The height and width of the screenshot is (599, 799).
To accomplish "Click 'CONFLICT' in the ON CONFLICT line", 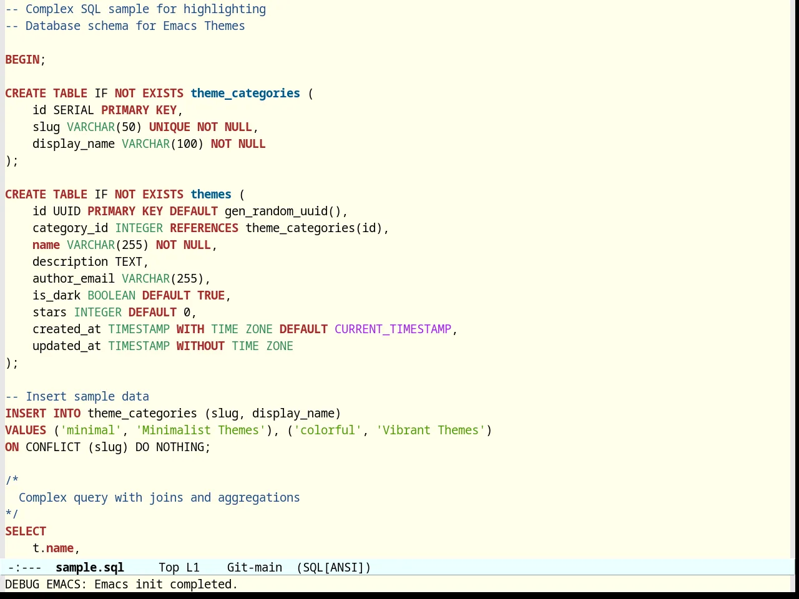I will (x=53, y=447).
